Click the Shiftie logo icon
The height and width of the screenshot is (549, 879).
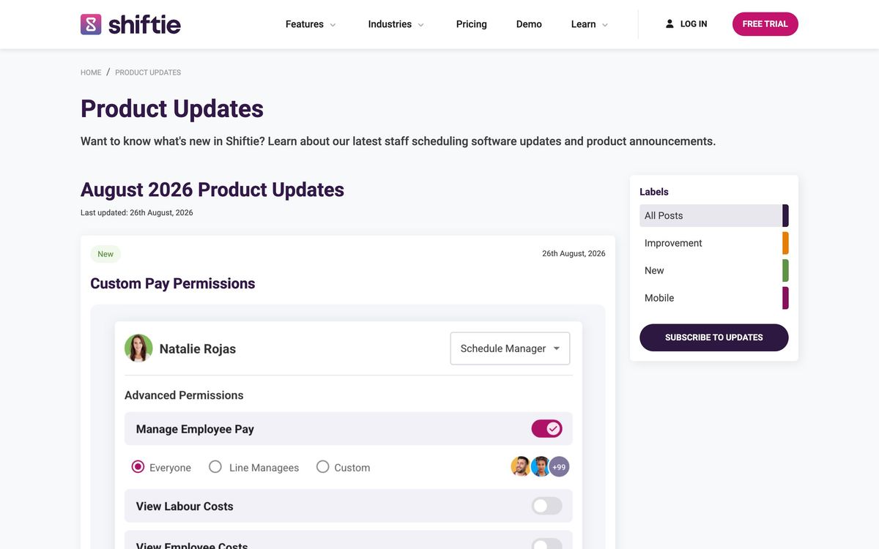coord(91,24)
